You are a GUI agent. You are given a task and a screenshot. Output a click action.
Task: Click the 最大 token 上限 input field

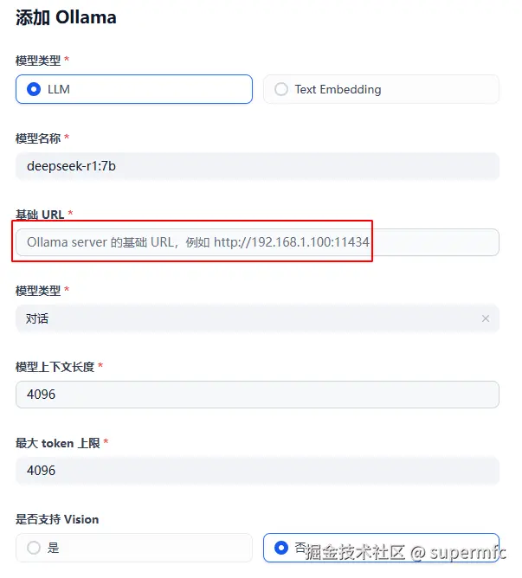pos(257,471)
